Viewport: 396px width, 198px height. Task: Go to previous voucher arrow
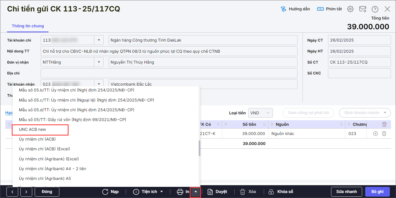[13, 192]
